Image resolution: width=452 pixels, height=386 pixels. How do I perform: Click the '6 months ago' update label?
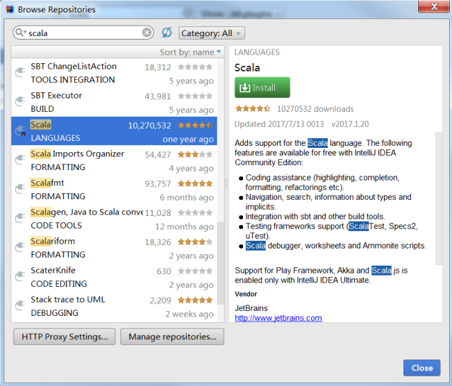click(187, 197)
